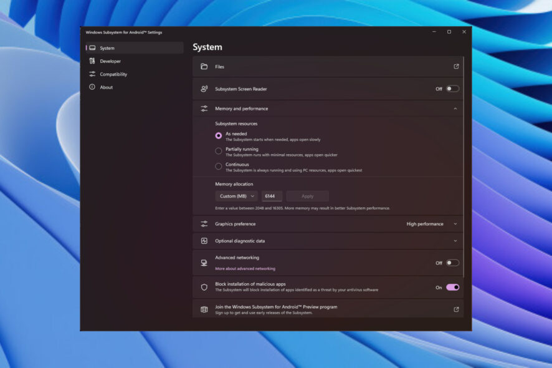Click the System page heading

point(207,47)
